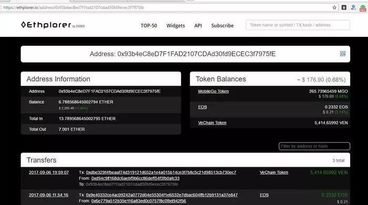Select the Address title heading text
The image size is (368, 205).
[182, 54]
